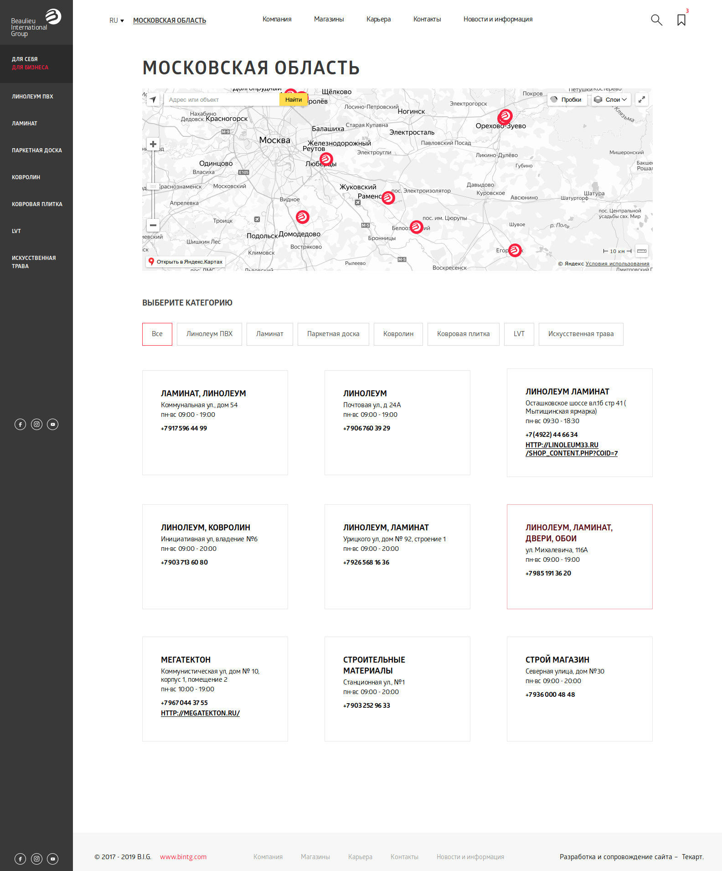Screen dimensions: 722x871
Task: Click the map geolocation arrow icon
Action: point(153,99)
